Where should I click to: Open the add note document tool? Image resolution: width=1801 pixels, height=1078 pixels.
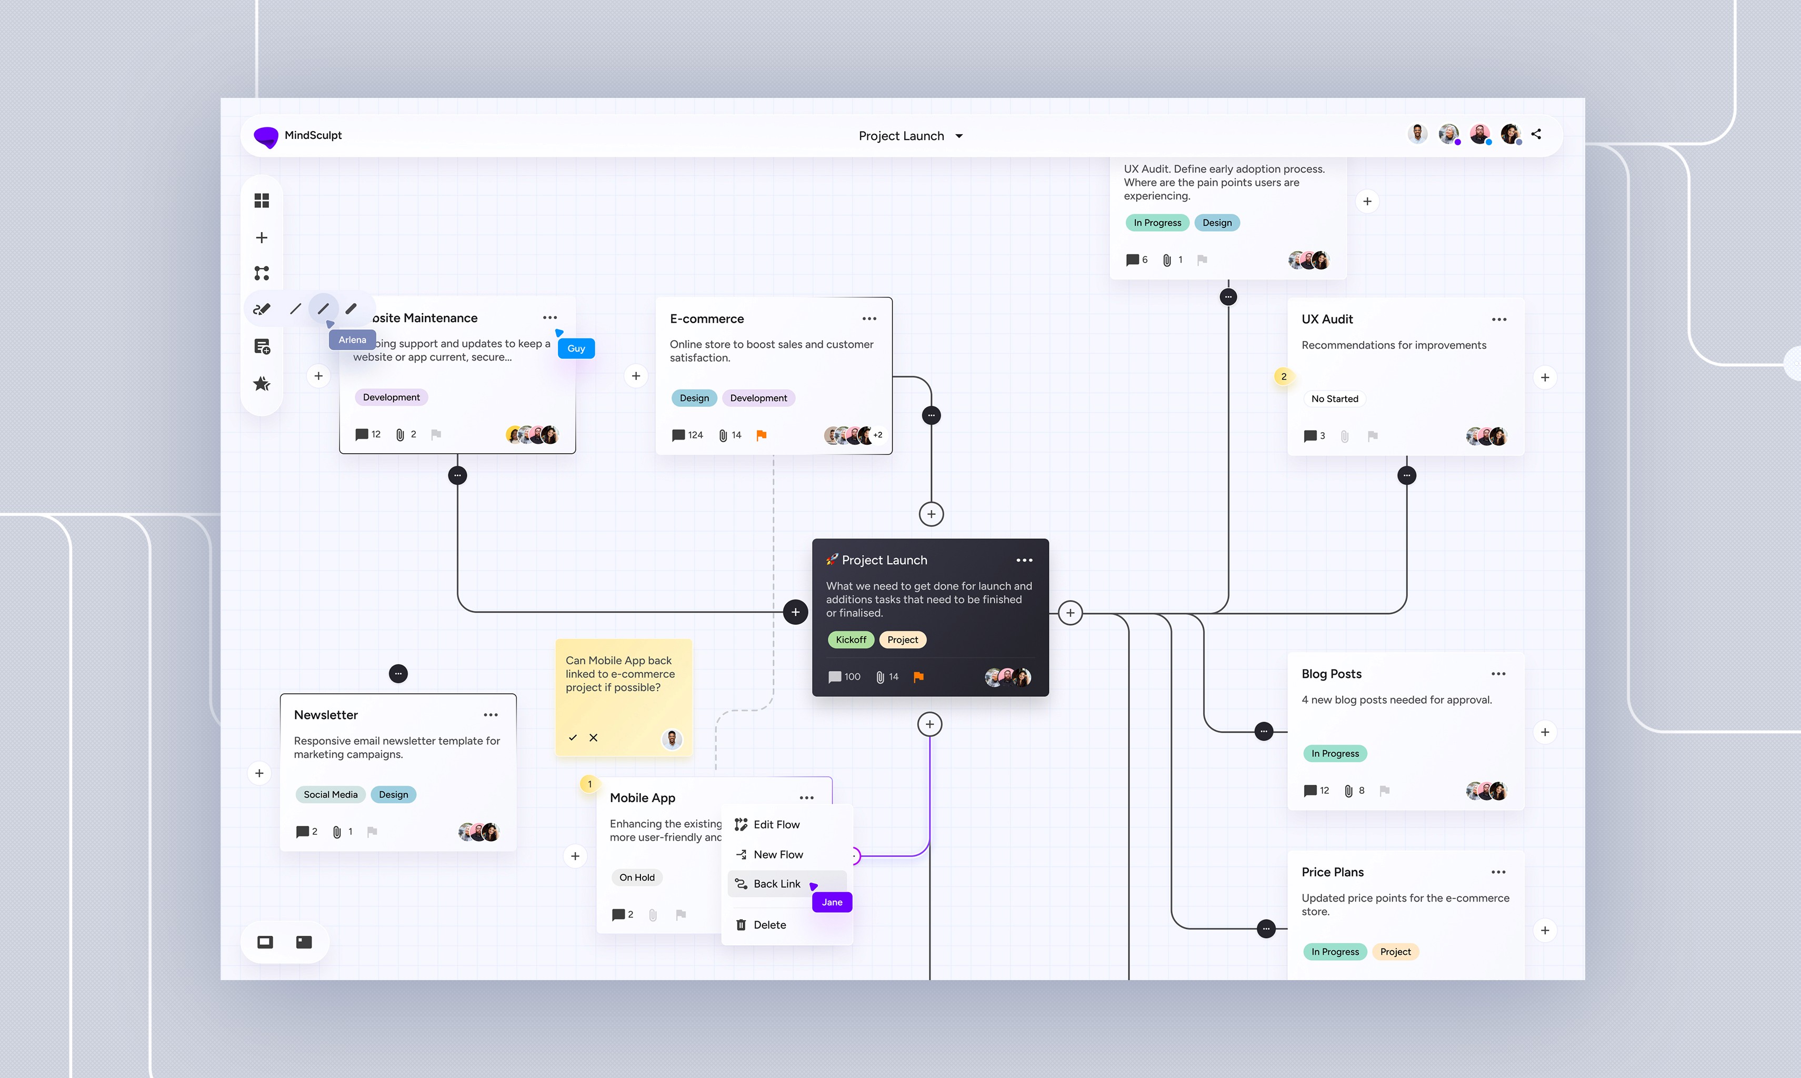tap(262, 346)
